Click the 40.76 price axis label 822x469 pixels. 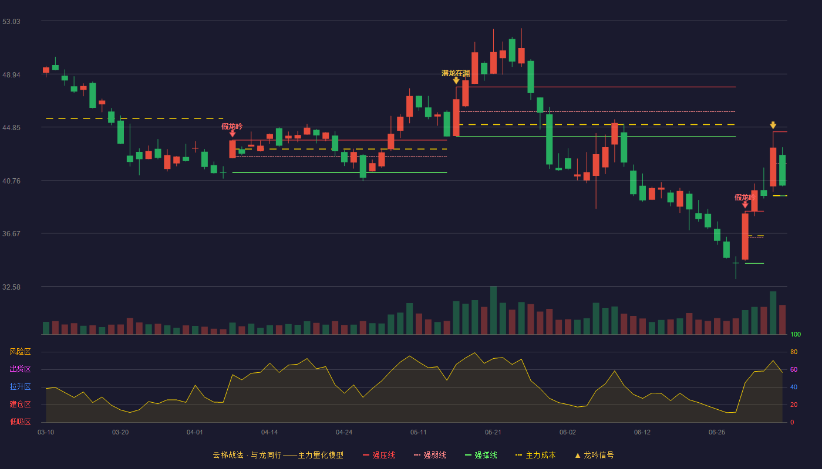(x=11, y=181)
